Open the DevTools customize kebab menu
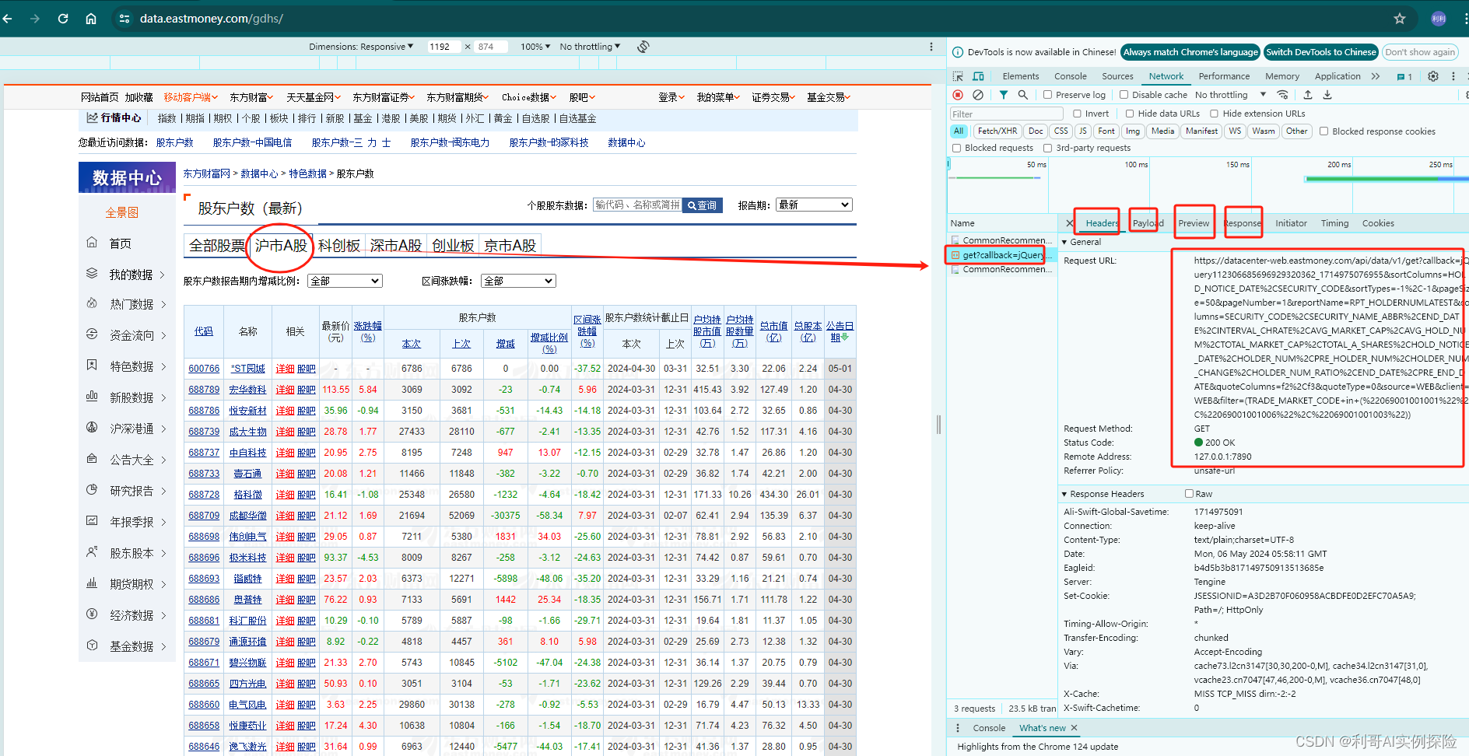 [x=1453, y=76]
